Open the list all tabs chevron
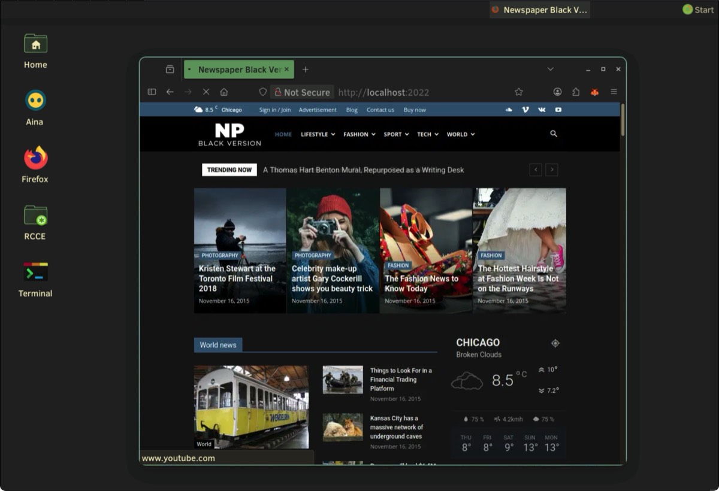This screenshot has width=719, height=491. coord(550,69)
